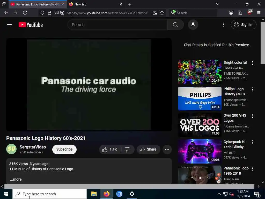The height and width of the screenshot is (199, 265).
Task: Click the vertical page scrollbar thumb
Action: tap(263, 43)
